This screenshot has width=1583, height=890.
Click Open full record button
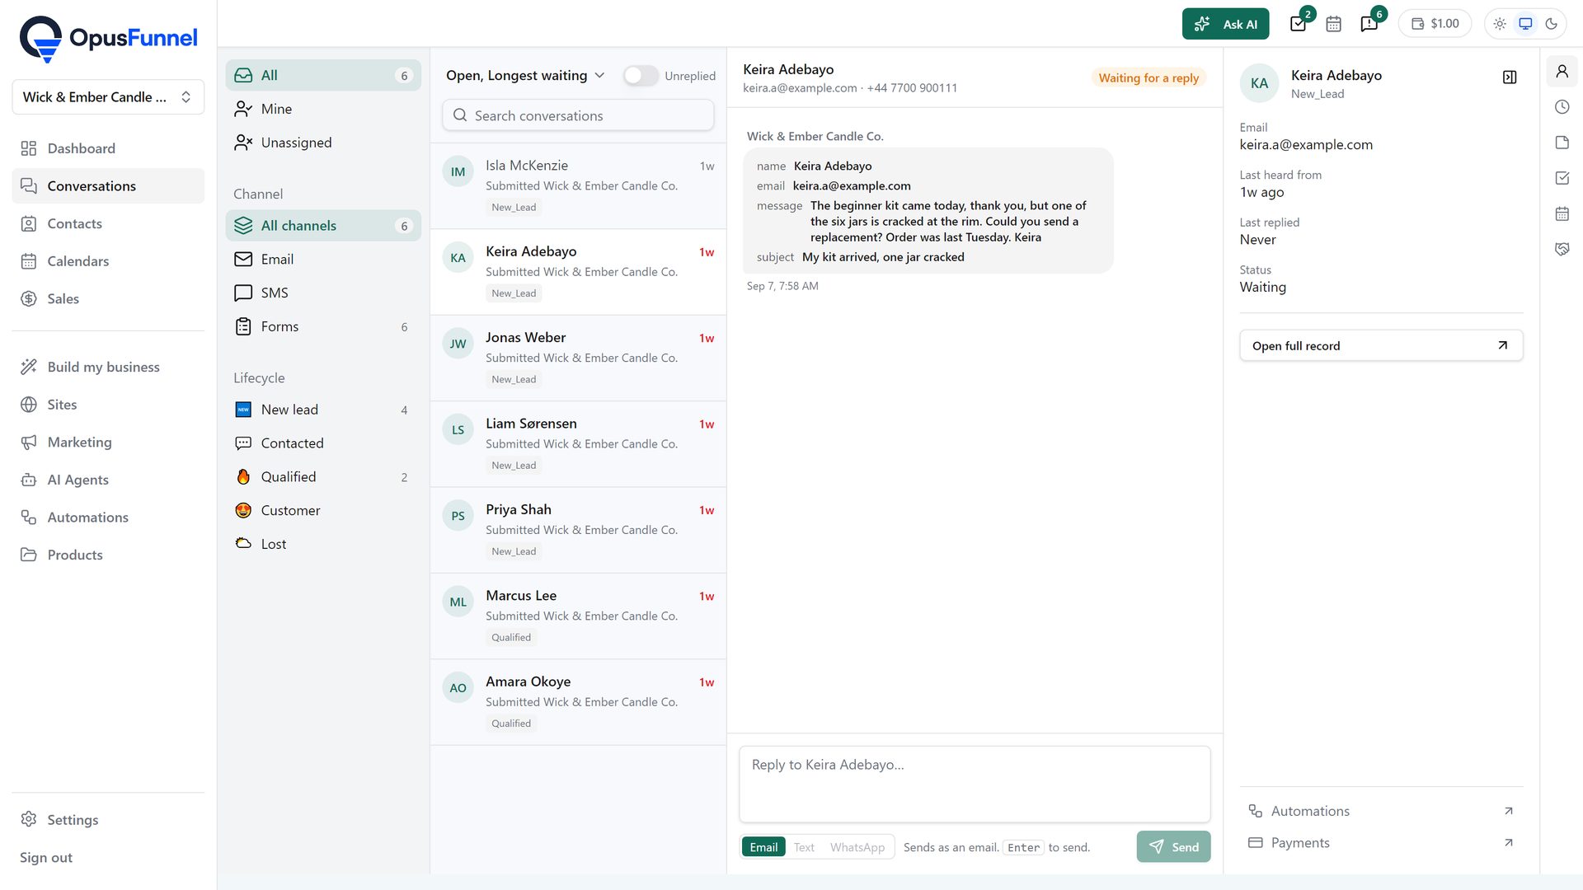pos(1381,345)
